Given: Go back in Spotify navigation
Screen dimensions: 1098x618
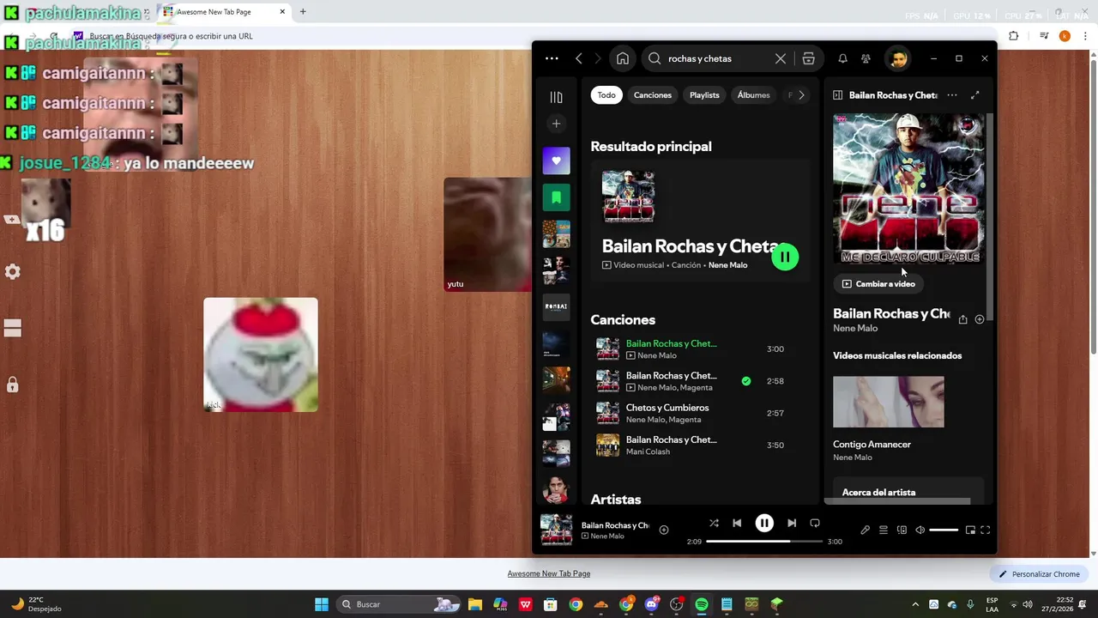Looking at the screenshot, I should [x=579, y=58].
